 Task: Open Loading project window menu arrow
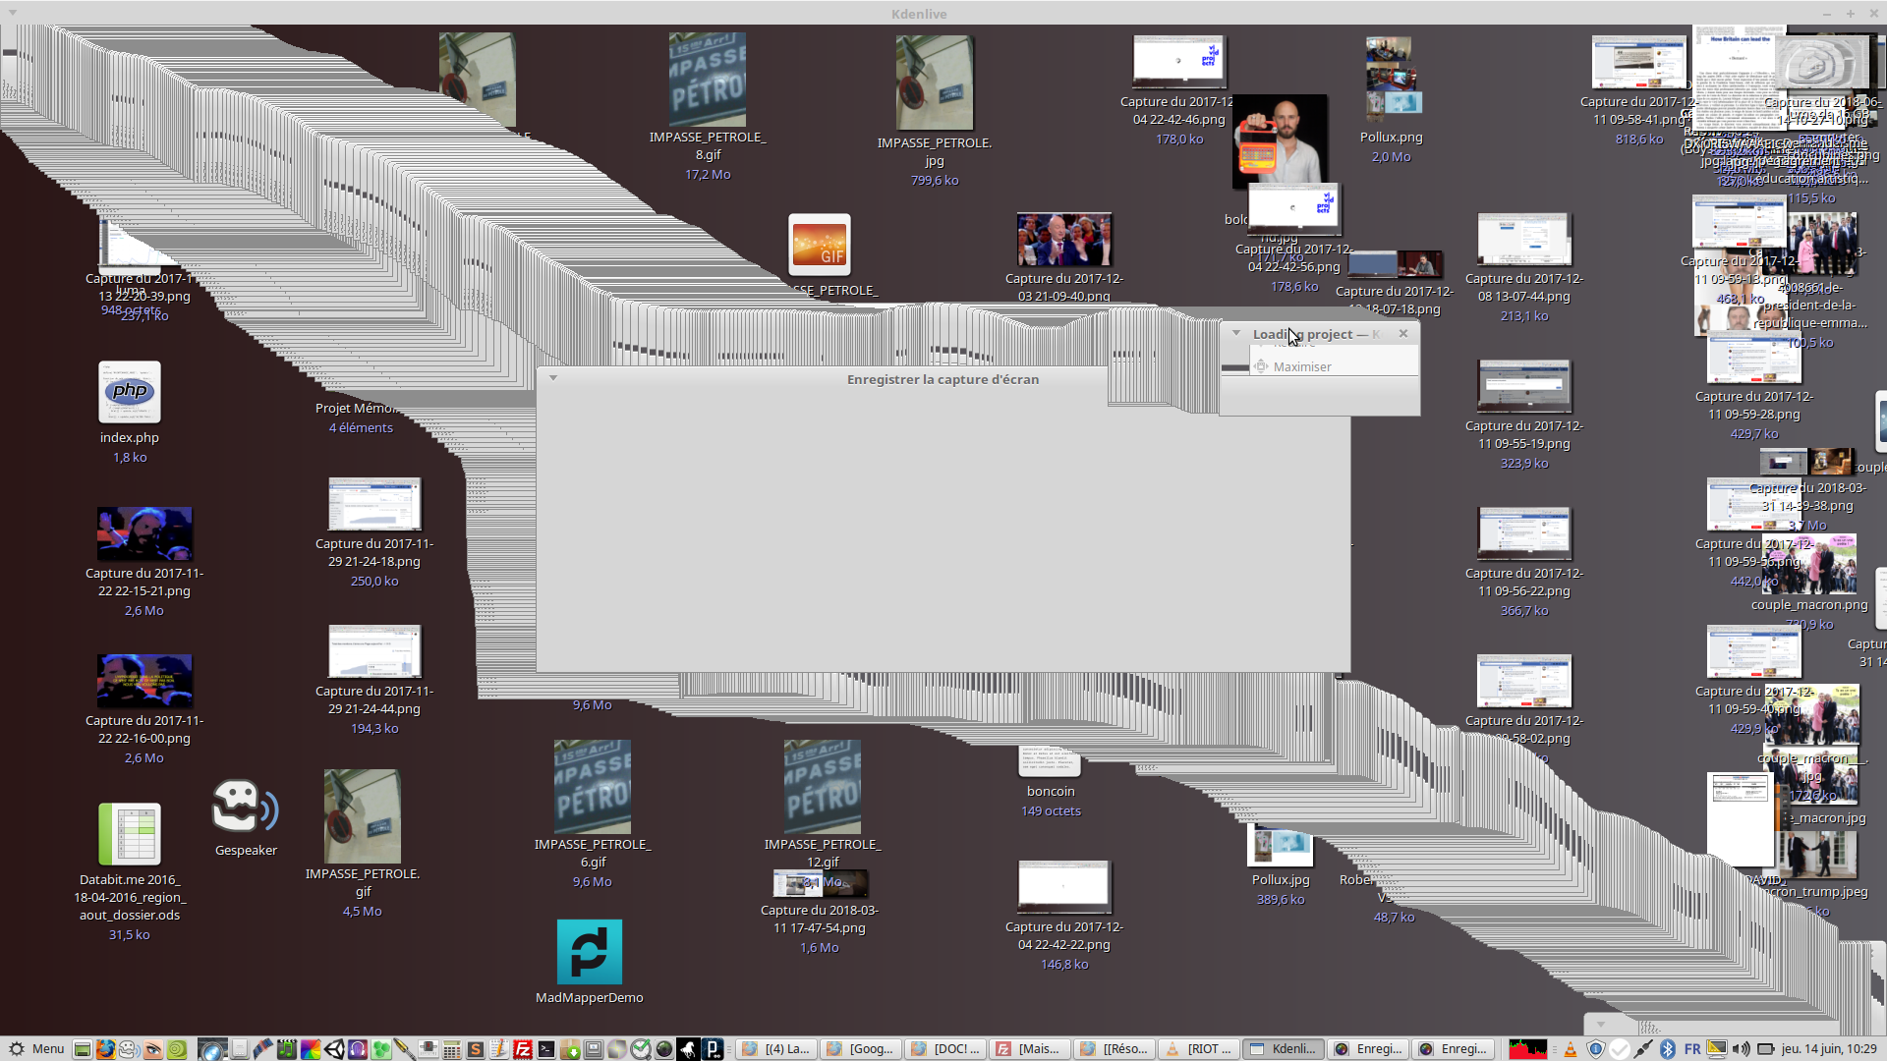(1236, 333)
